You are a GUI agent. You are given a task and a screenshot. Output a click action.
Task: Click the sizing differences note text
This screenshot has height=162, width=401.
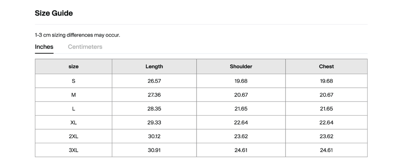(x=78, y=35)
